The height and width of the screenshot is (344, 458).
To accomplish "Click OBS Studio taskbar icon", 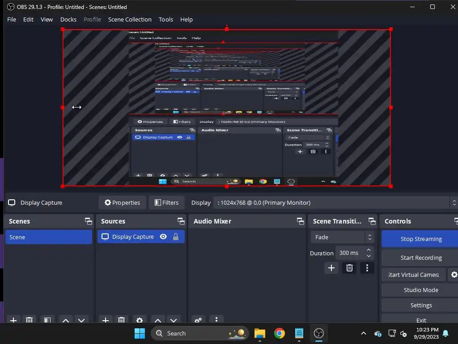I will point(318,333).
